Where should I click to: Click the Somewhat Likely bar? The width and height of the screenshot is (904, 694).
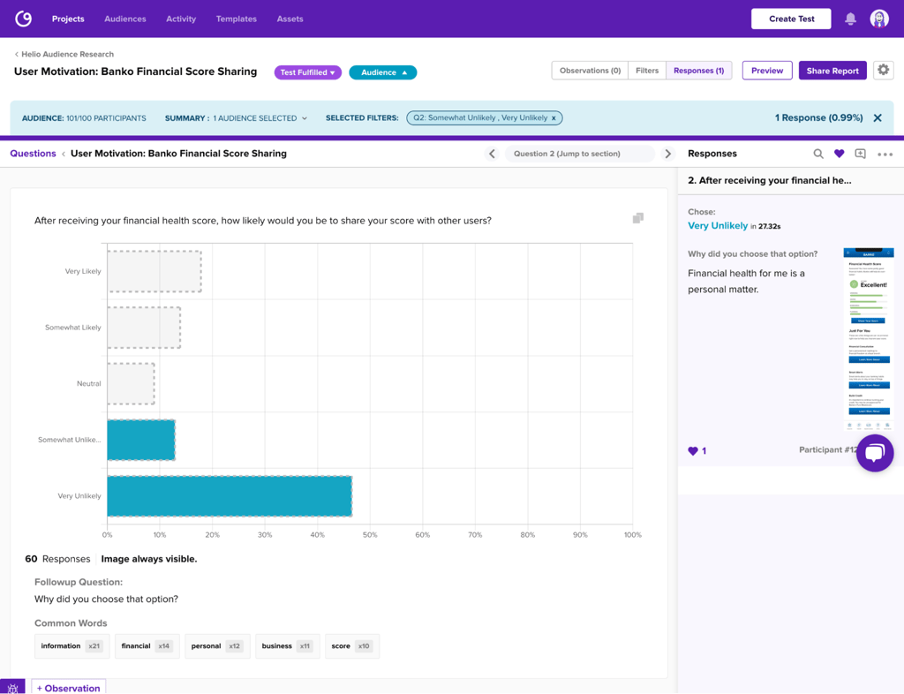click(144, 328)
